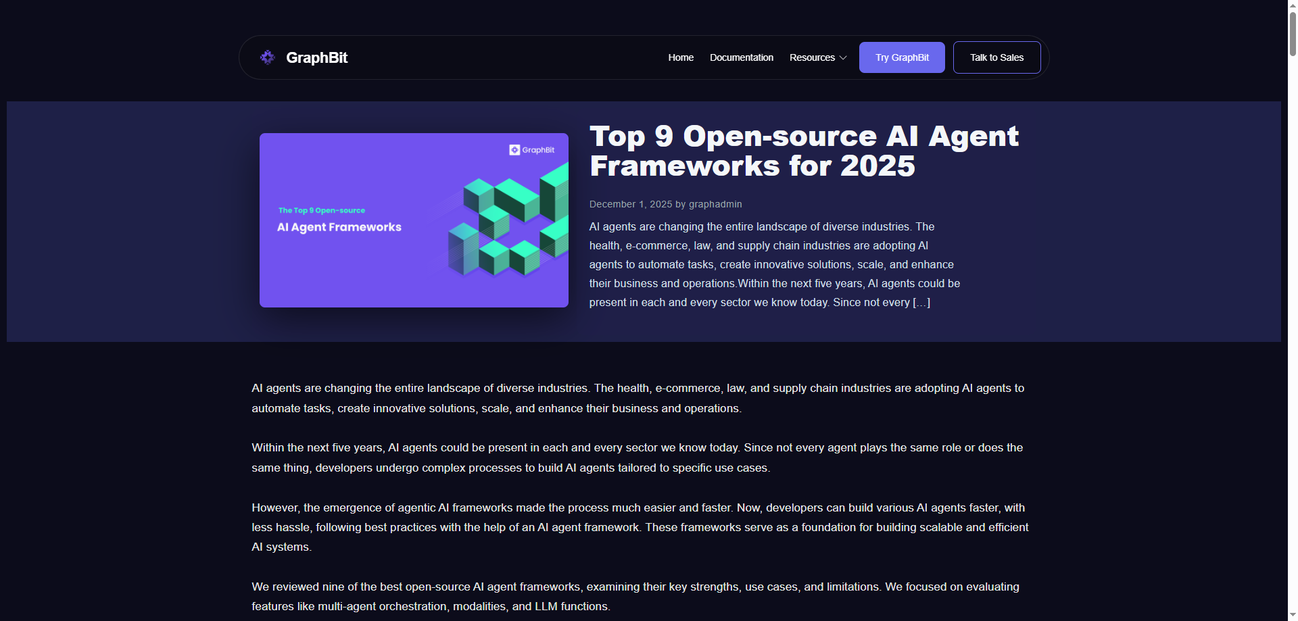Click the GraphBit logo icon
This screenshot has height=621, width=1298.
click(268, 57)
